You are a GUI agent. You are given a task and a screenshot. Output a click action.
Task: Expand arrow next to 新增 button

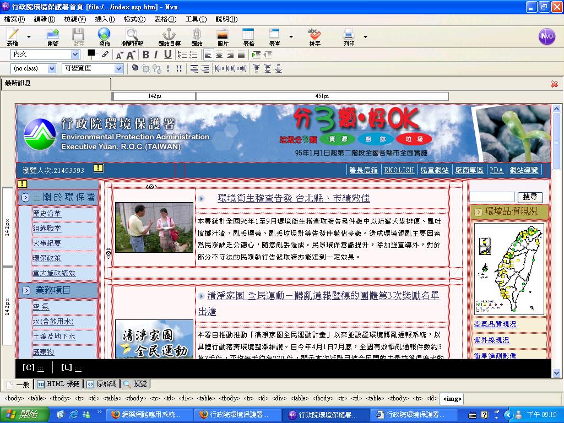coord(29,37)
